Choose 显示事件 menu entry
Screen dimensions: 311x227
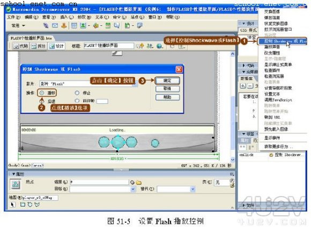click(x=272, y=138)
